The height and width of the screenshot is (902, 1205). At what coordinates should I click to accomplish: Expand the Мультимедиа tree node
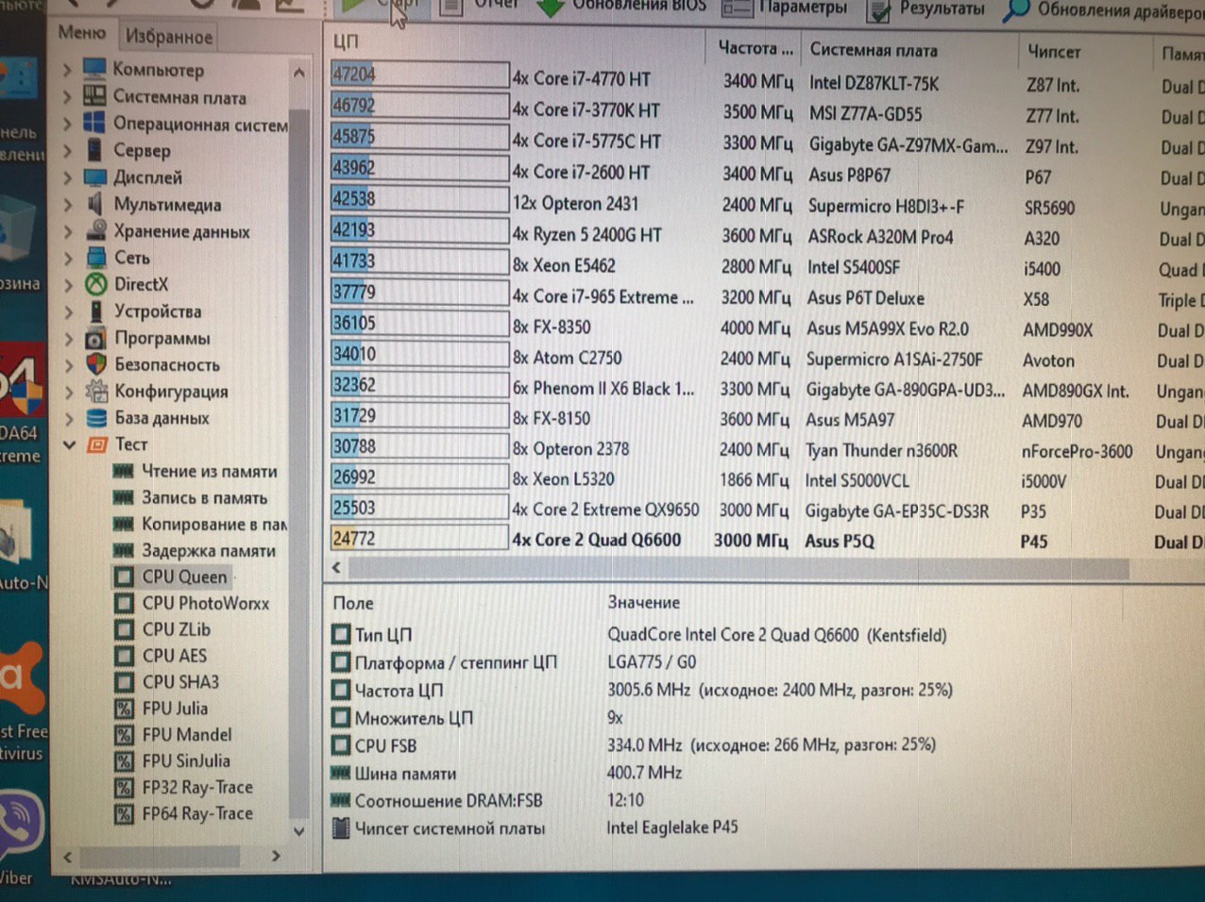68,204
